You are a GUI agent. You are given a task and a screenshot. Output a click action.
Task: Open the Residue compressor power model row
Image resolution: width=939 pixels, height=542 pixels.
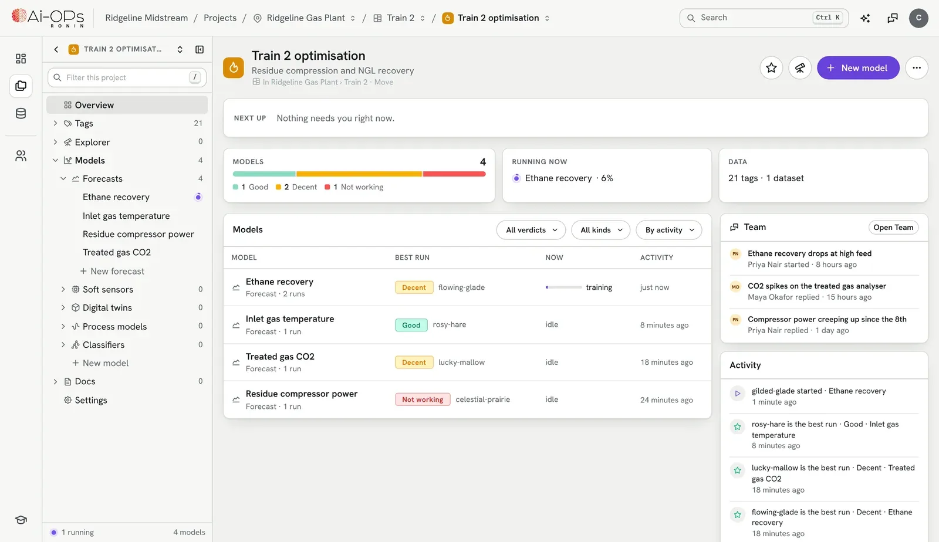467,399
